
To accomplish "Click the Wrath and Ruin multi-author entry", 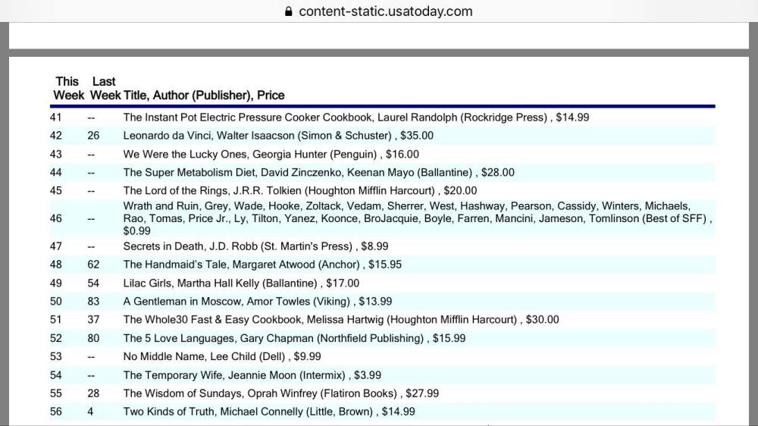I will (417, 218).
